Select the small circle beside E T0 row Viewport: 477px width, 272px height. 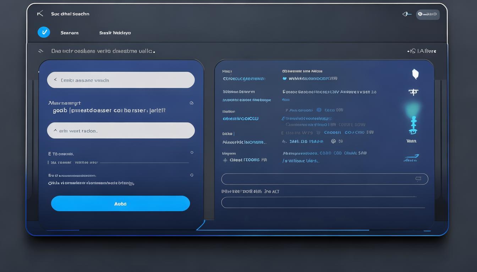click(192, 153)
